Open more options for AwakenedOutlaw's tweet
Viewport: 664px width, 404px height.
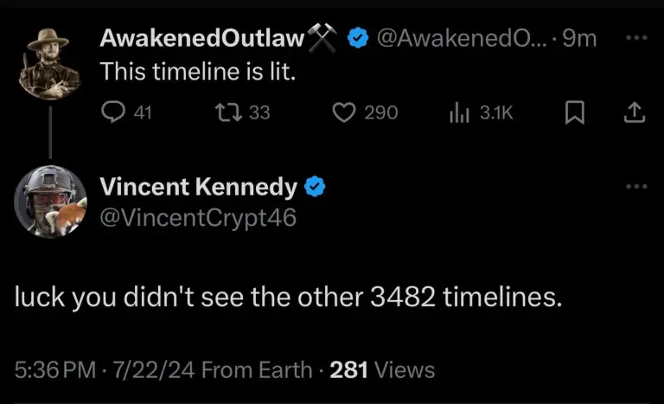pyautogui.click(x=635, y=39)
